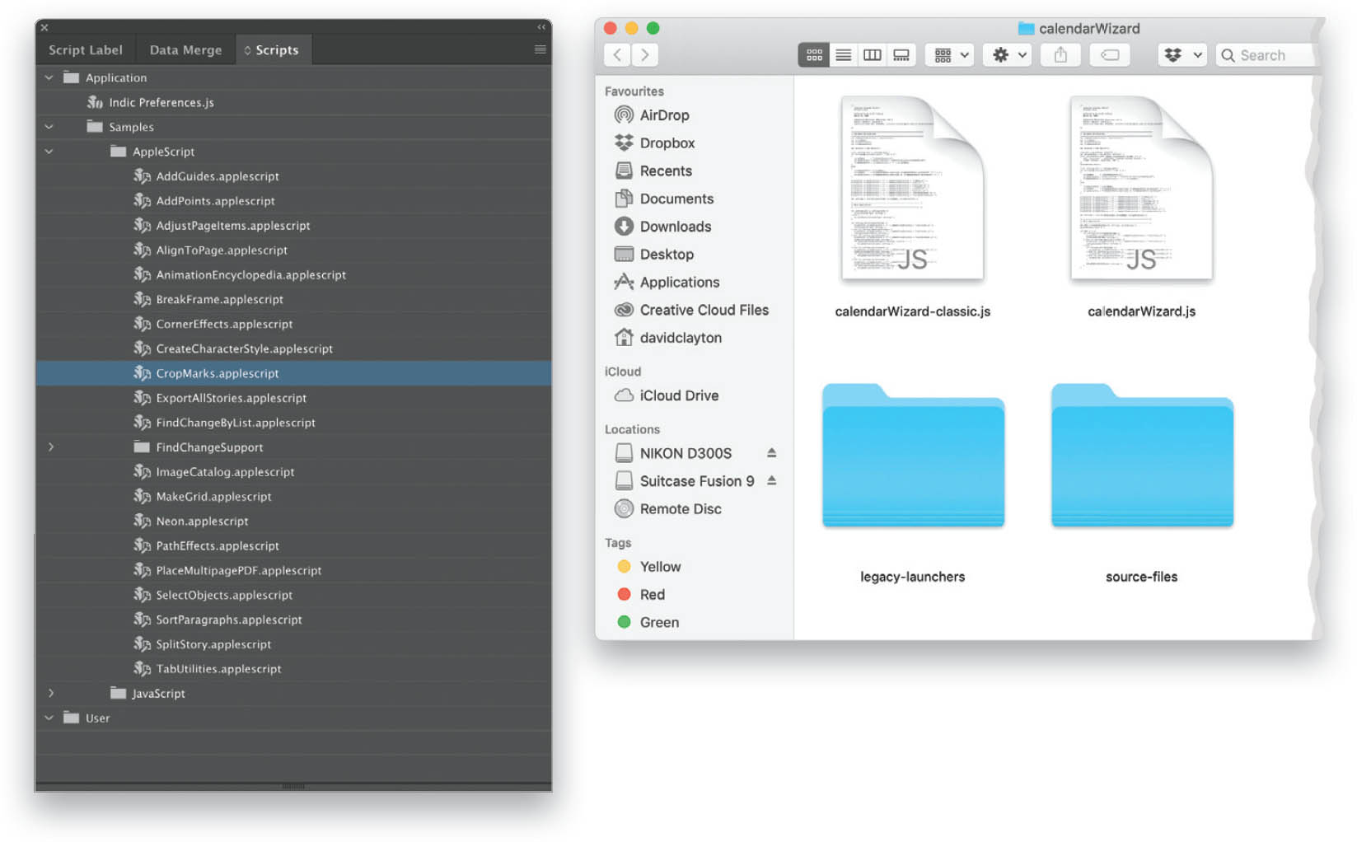Open the Dropbox toolbar dropdown
The width and height of the screenshot is (1357, 842).
(1182, 55)
